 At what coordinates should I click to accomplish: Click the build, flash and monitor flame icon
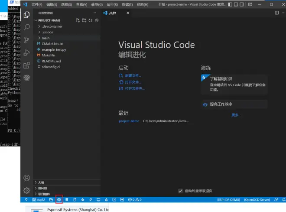click(106, 199)
